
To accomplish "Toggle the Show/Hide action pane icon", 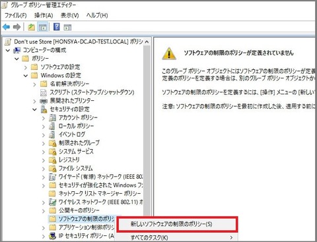I will point(67,27).
